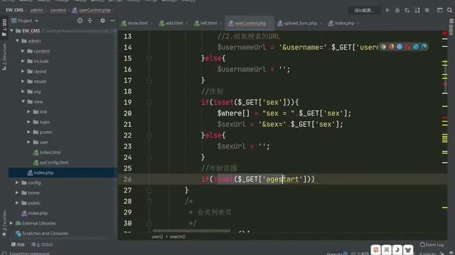Click the Sogou input method S icon
Image resolution: width=455 pixels, height=255 pixels.
[376, 249]
